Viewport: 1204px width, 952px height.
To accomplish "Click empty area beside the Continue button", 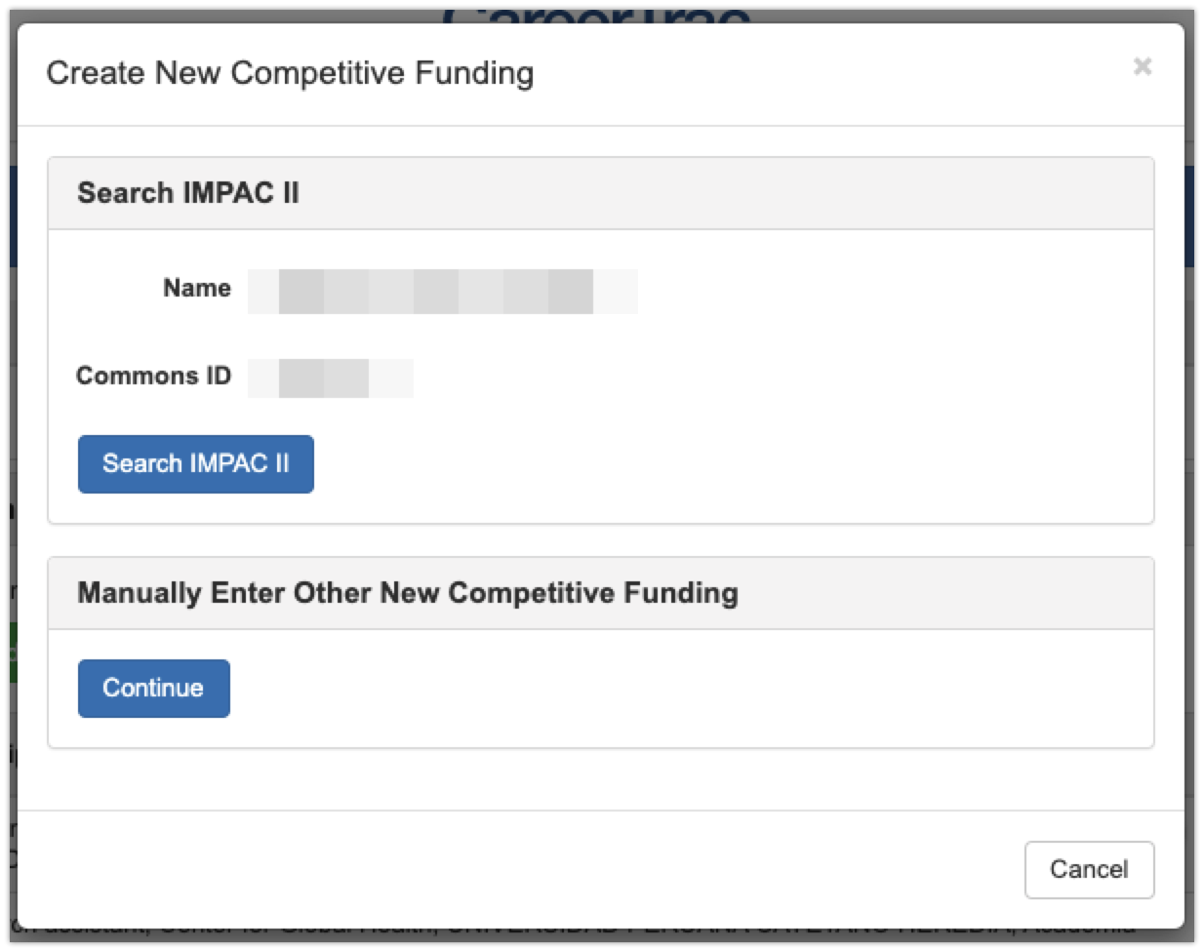I will (x=683, y=689).
